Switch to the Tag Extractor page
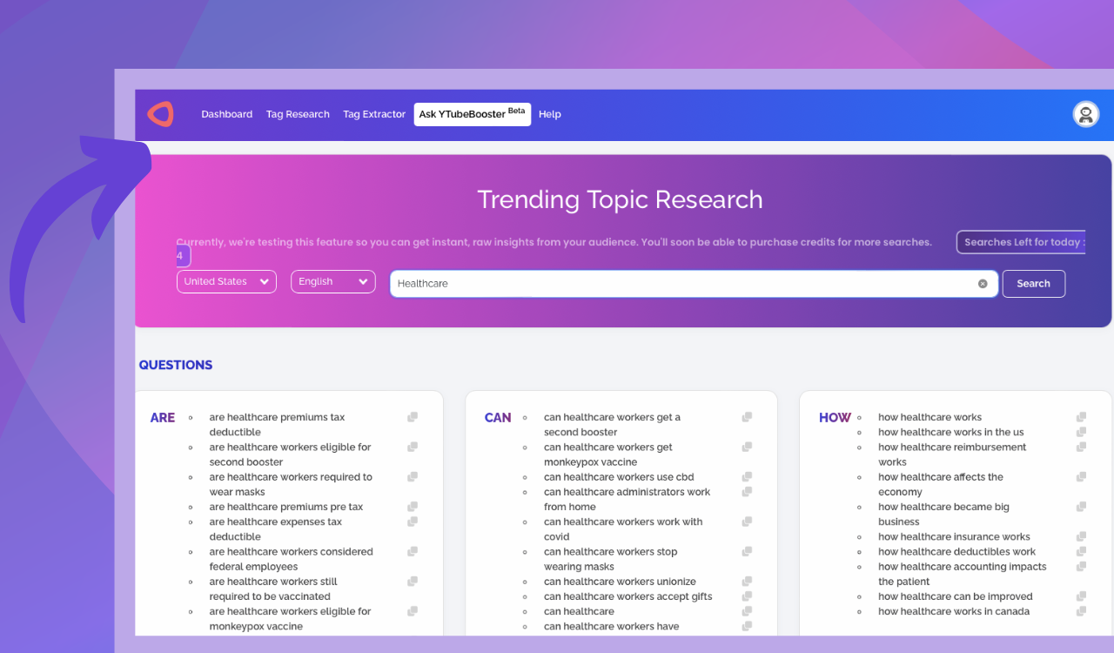This screenshot has width=1114, height=653. coord(374,114)
